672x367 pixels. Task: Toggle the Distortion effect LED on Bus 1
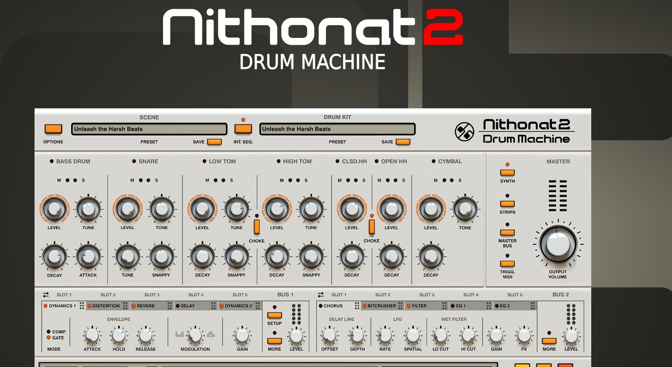tap(89, 306)
